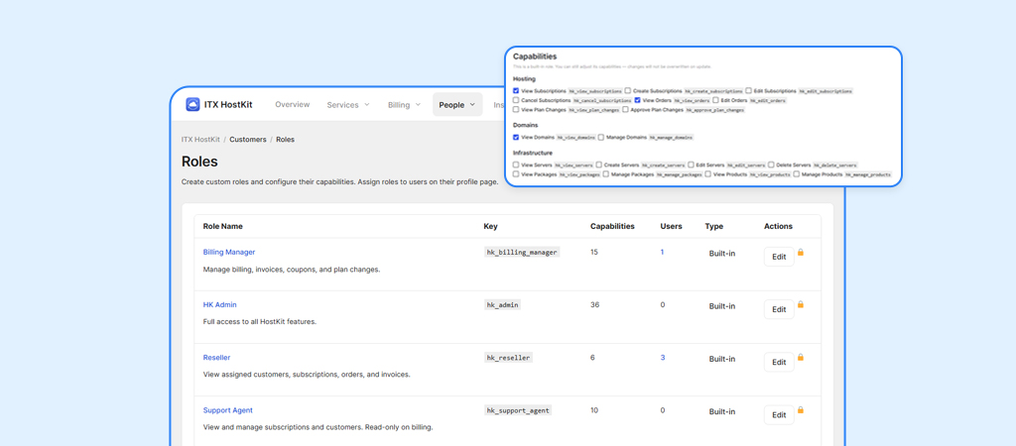Click the Capabilities column header
The image size is (1016, 446).
(612, 227)
